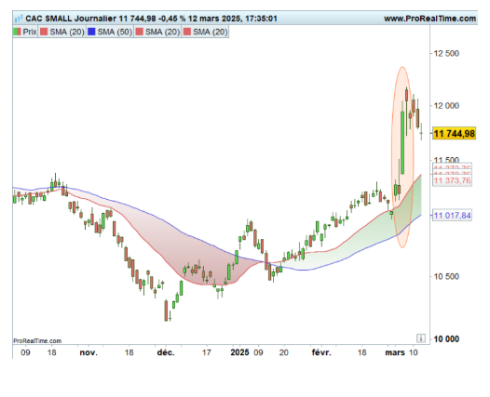Click the CAC SMALL Journalier title text
Image resolution: width=490 pixels, height=397 pixels.
[x=71, y=19]
